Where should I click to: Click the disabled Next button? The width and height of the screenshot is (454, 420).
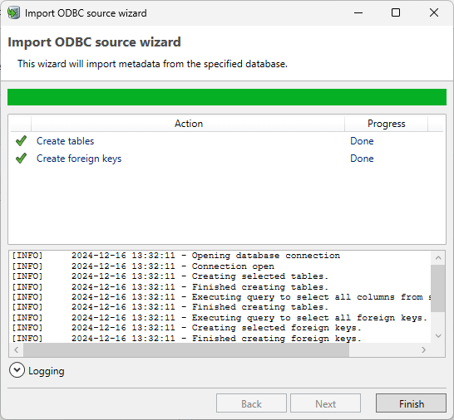(325, 403)
